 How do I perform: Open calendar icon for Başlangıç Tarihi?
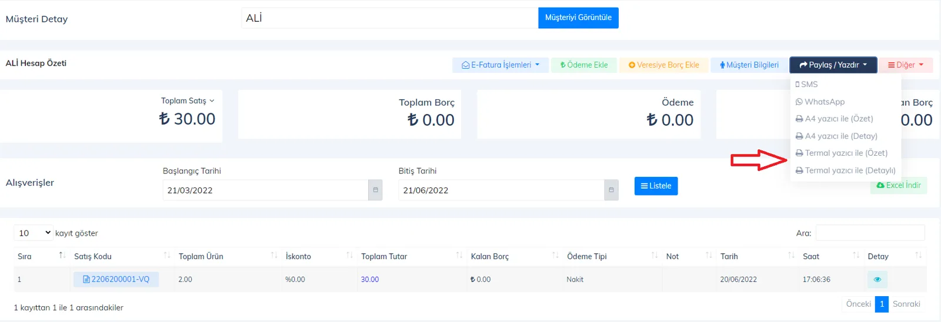click(x=375, y=190)
